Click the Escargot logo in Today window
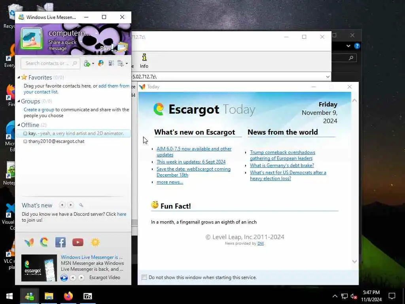This screenshot has width=405, height=304. coord(159,109)
